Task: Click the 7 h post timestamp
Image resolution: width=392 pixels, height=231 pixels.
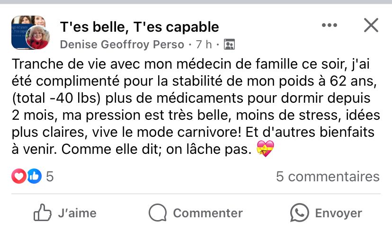Action: [204, 45]
